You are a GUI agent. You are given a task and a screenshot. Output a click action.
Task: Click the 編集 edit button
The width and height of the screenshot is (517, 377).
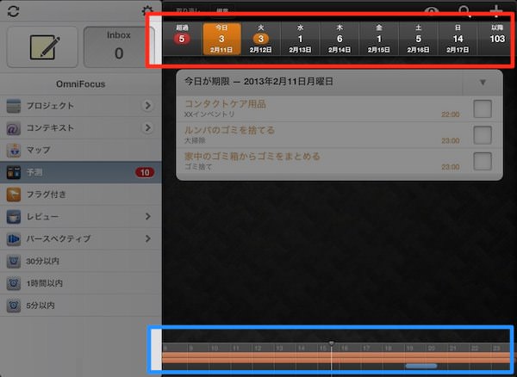222,11
